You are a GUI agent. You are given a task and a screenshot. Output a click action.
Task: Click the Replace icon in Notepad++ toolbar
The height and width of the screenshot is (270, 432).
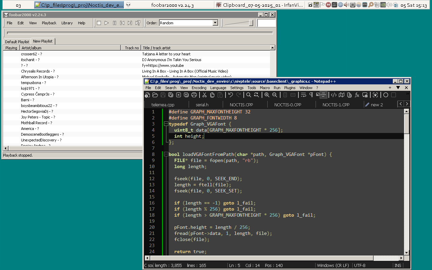(x=256, y=95)
